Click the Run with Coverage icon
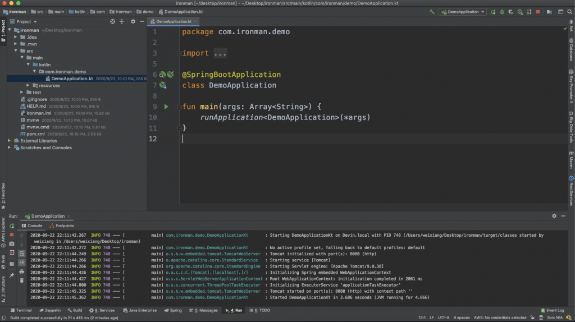This screenshot has height=322, width=575. tap(511, 12)
